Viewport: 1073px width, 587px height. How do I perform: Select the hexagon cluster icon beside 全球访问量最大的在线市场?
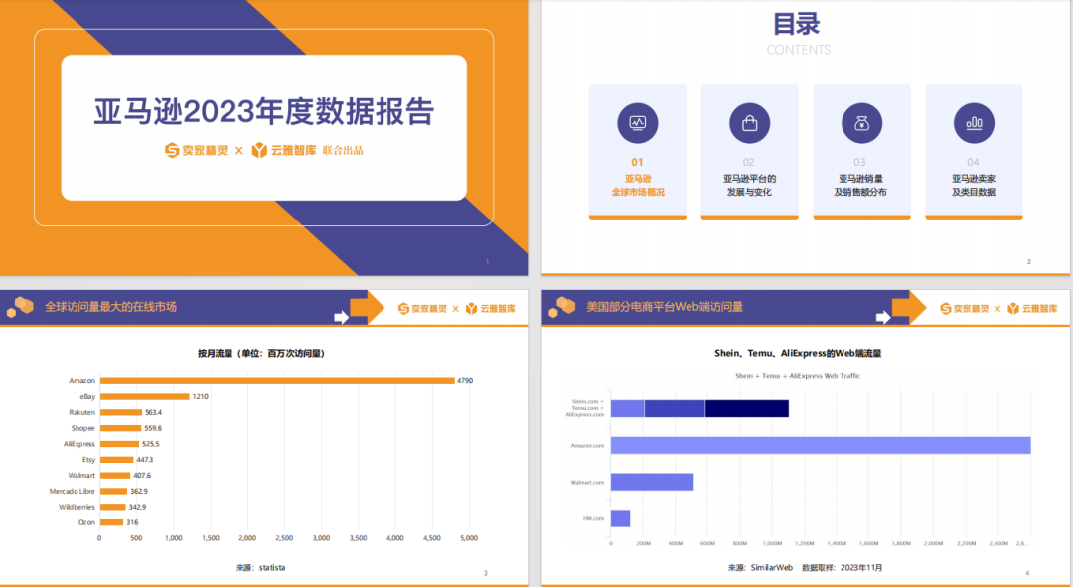pos(22,308)
